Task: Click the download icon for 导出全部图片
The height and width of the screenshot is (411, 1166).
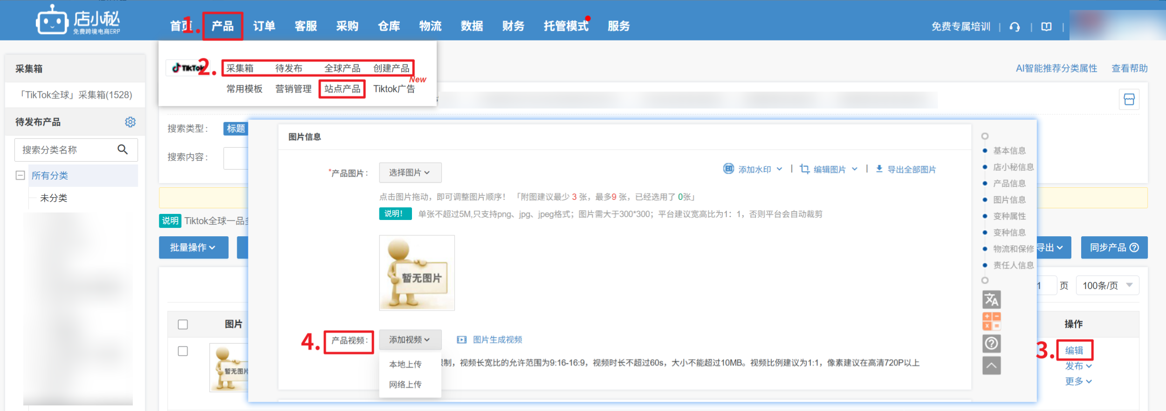Action: (879, 169)
